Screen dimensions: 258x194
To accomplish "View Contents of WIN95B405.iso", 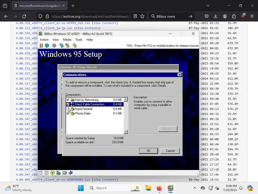I will click(105, 180).
